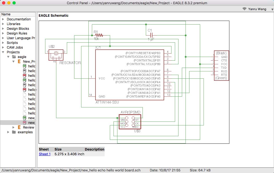274x173 pixels.
Task: Select the User Language Programs label
Action: [21, 38]
